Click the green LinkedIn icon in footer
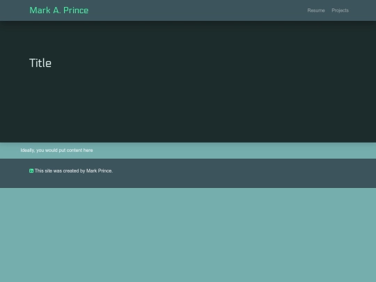Image resolution: width=376 pixels, height=282 pixels. pyautogui.click(x=31, y=171)
